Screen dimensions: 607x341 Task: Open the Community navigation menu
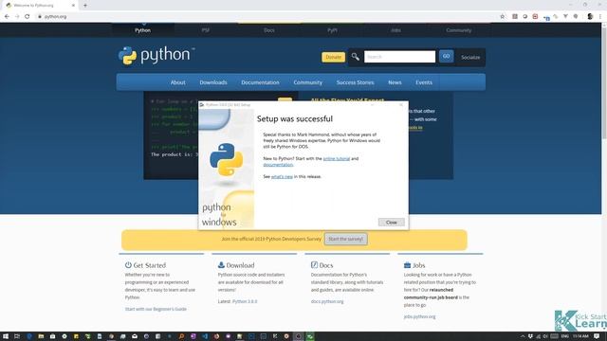pyautogui.click(x=307, y=82)
